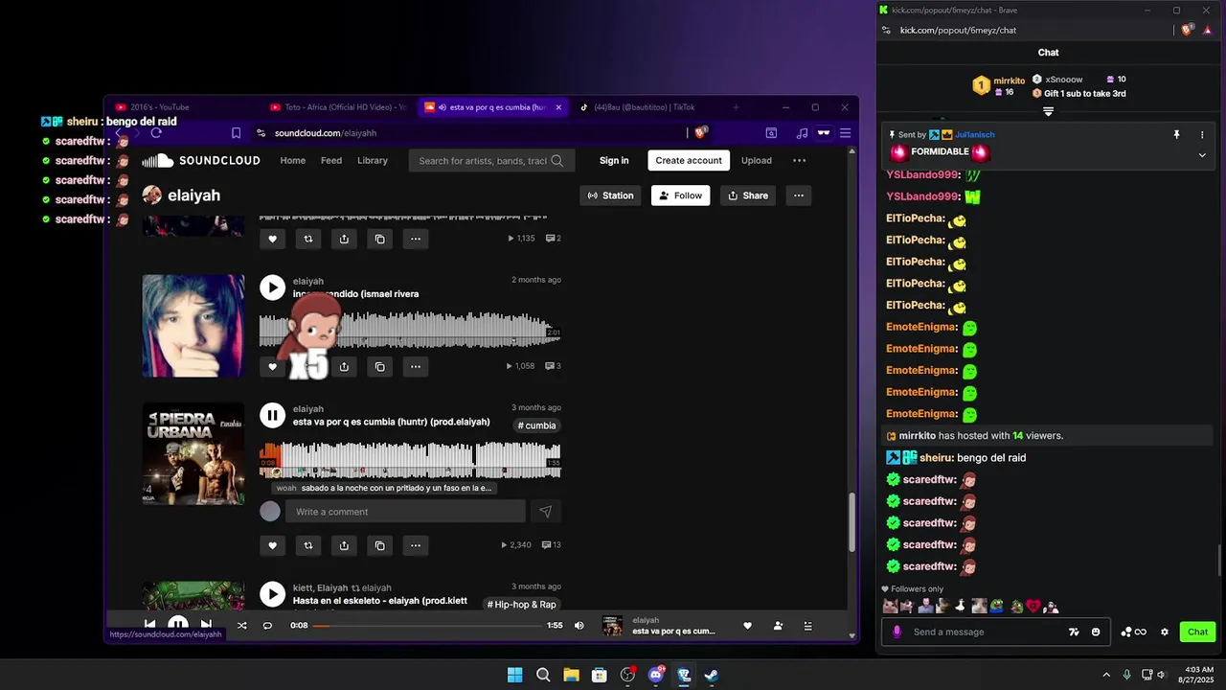Open more options for cumbia (huntr) track
1226x690 pixels.
415,545
